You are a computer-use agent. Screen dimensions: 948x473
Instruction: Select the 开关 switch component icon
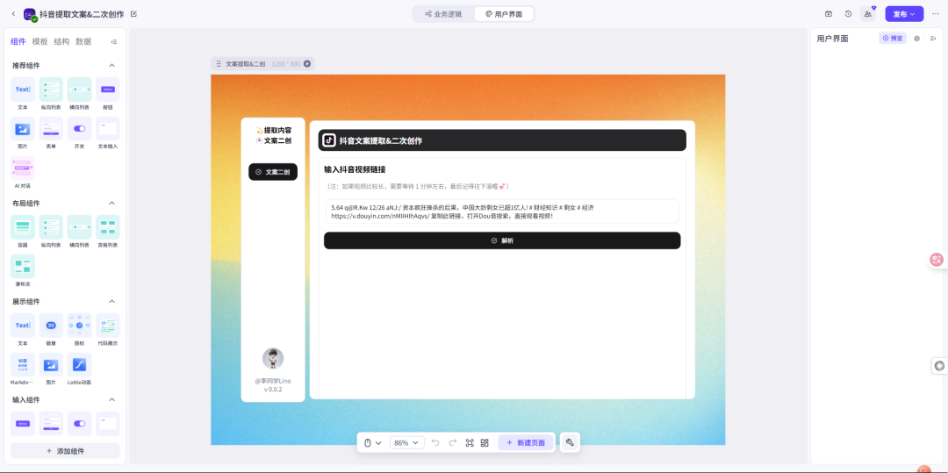pos(79,129)
